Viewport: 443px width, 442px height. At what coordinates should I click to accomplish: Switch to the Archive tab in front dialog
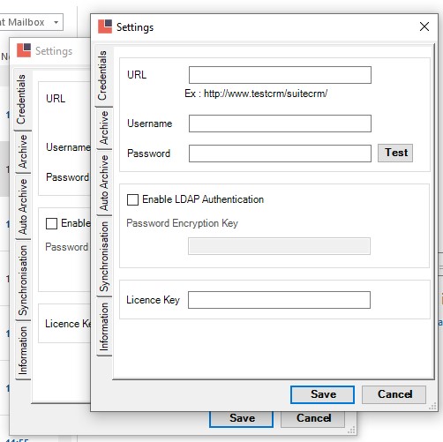[104, 128]
